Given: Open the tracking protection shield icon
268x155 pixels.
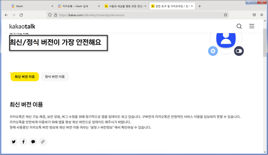Looking at the screenshot, I should (x=50, y=15).
